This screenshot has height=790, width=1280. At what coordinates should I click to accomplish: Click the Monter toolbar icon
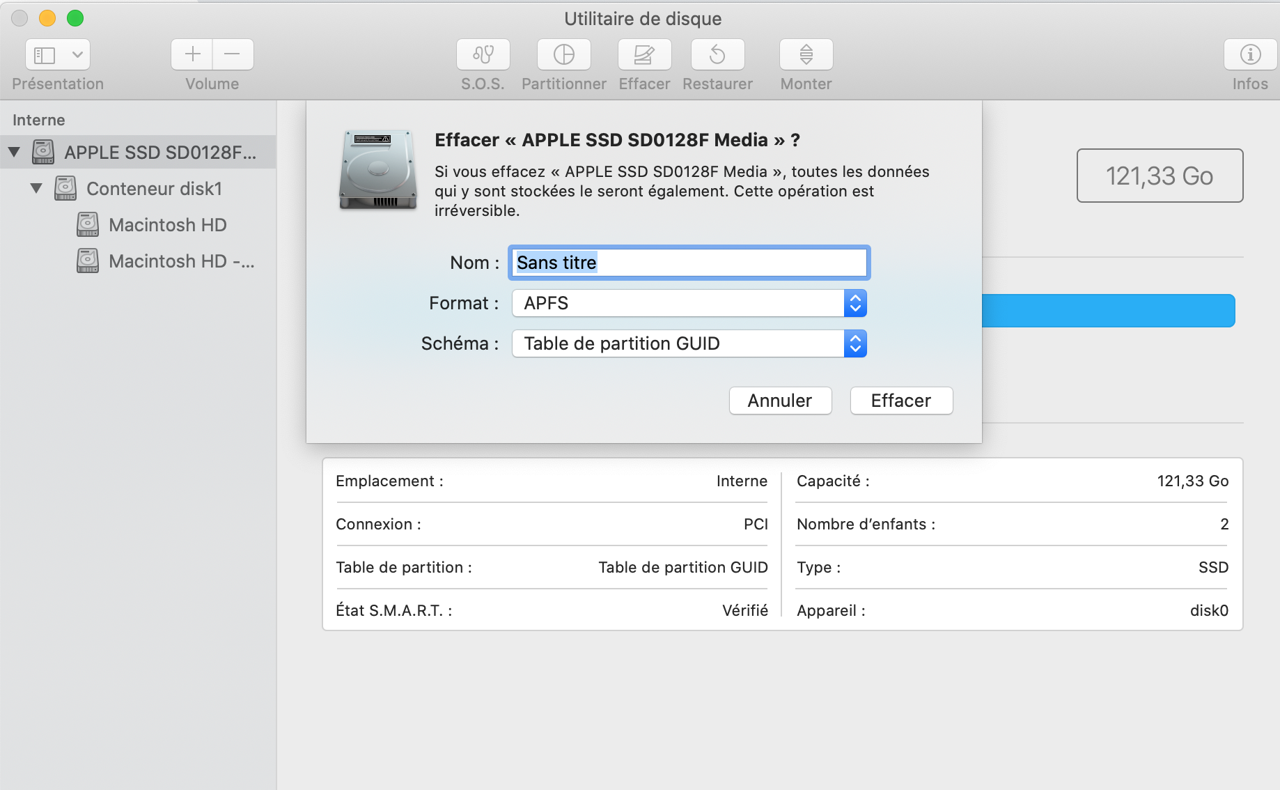(x=806, y=54)
